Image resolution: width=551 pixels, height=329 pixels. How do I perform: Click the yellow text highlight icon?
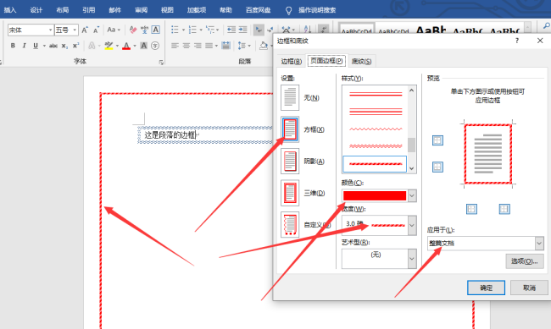[x=109, y=46]
